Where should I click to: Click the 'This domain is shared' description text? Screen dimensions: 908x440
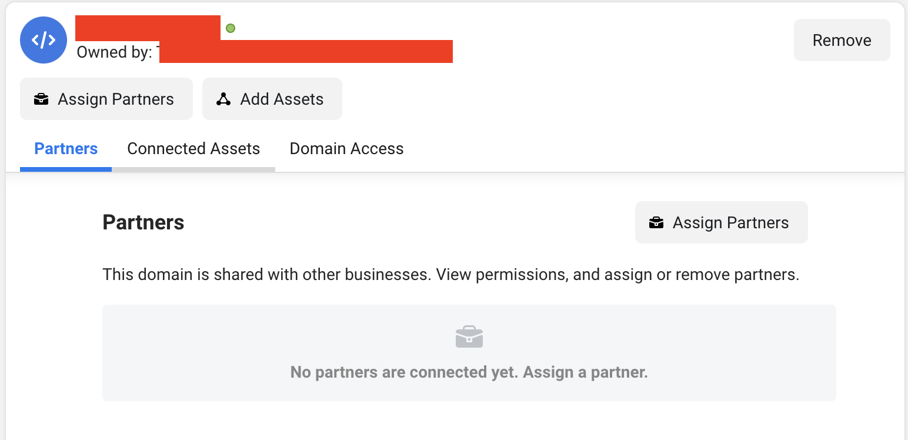click(451, 275)
